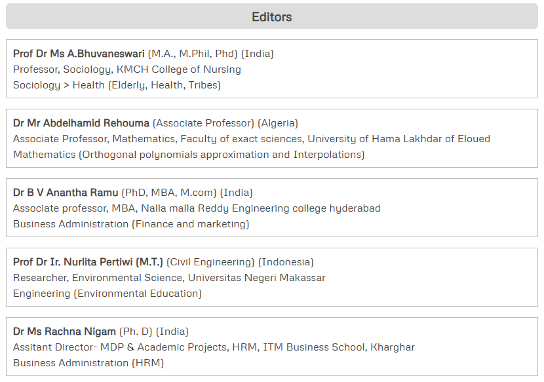Viewport: 544px width, 382px height.
Task: Click the ITM Business School, Kharghar line
Action: pyautogui.click(x=214, y=347)
